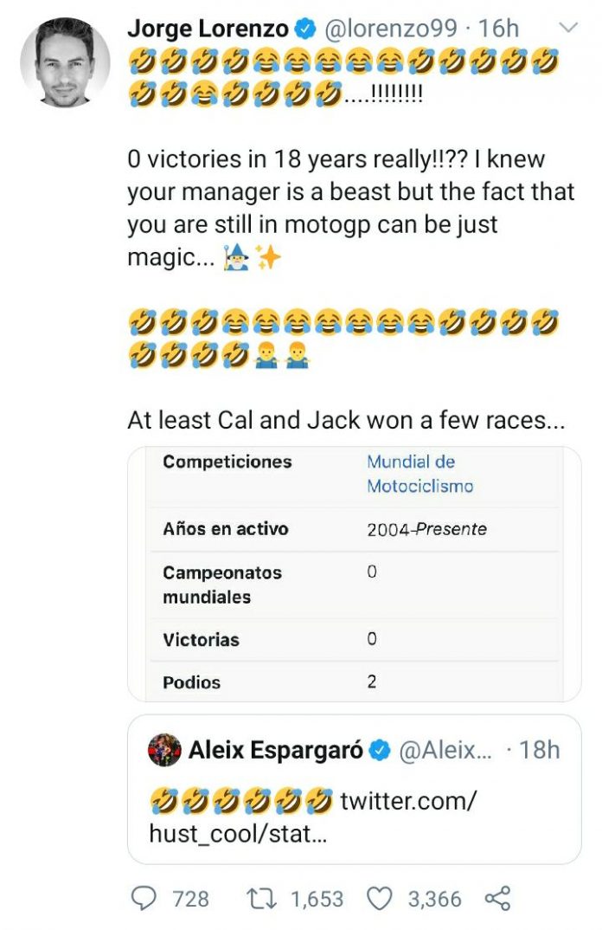Click the Aleix Espargaró quoted name

(x=276, y=751)
